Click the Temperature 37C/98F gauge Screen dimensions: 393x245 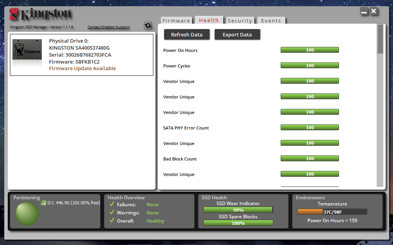[x=332, y=212]
